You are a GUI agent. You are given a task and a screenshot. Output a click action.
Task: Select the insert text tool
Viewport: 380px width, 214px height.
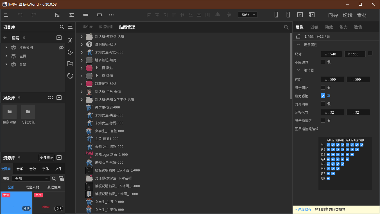click(x=72, y=15)
